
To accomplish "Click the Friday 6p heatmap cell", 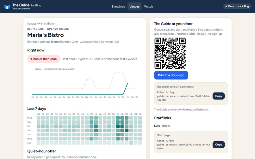I will 118,126.
